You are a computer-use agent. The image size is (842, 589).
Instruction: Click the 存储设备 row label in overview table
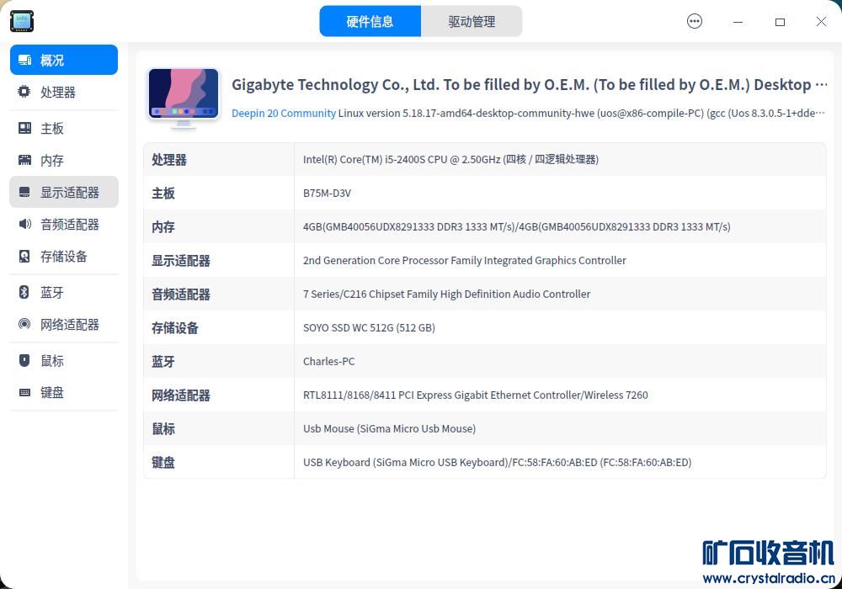[x=175, y=328]
